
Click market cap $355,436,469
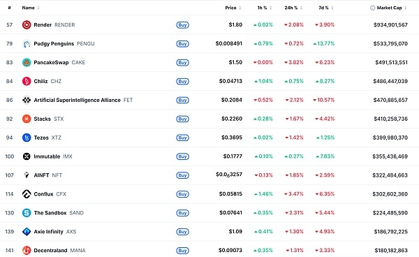coord(390,156)
